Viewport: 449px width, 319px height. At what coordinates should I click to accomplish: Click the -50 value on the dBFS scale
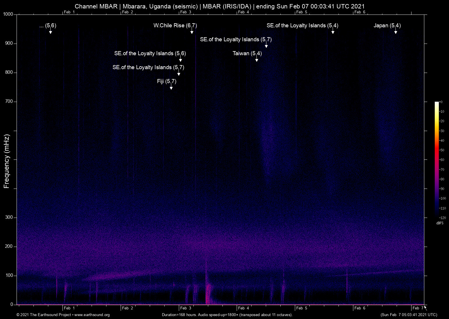pos(442,150)
